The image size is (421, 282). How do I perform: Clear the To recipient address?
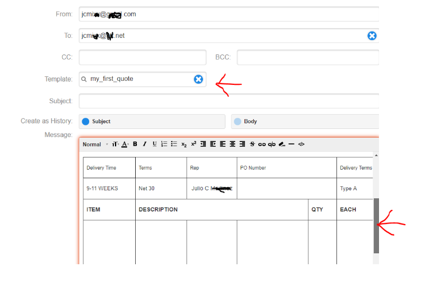click(x=372, y=36)
